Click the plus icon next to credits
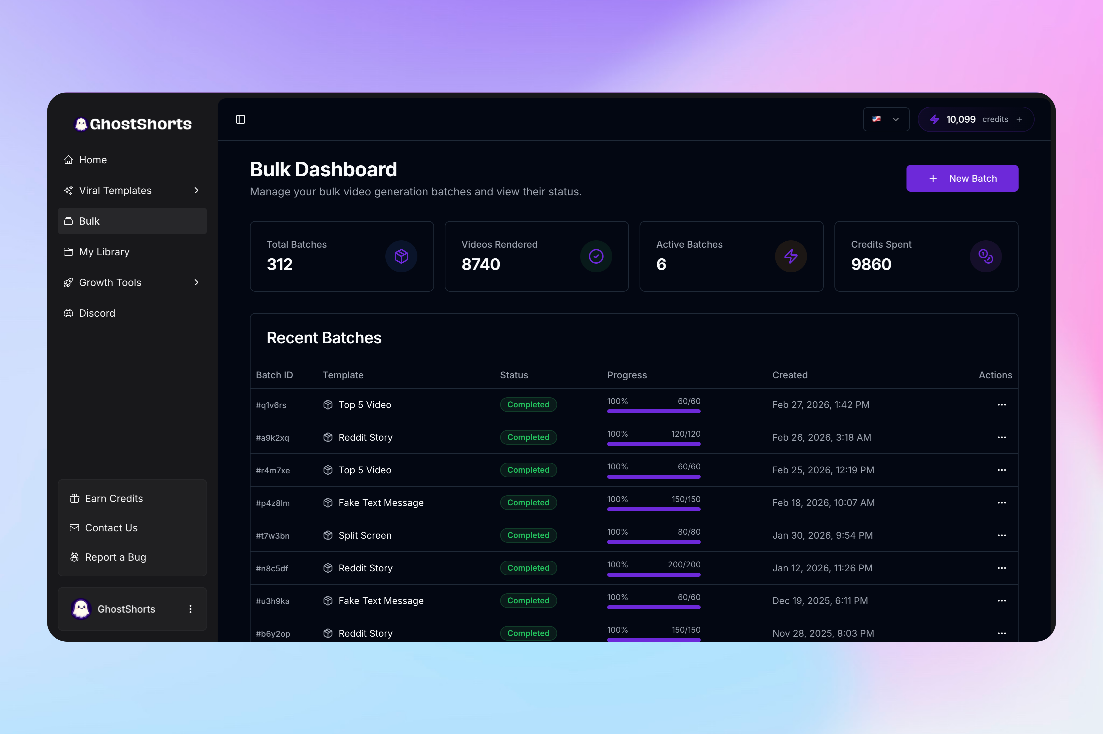Image resolution: width=1103 pixels, height=734 pixels. [1019, 119]
